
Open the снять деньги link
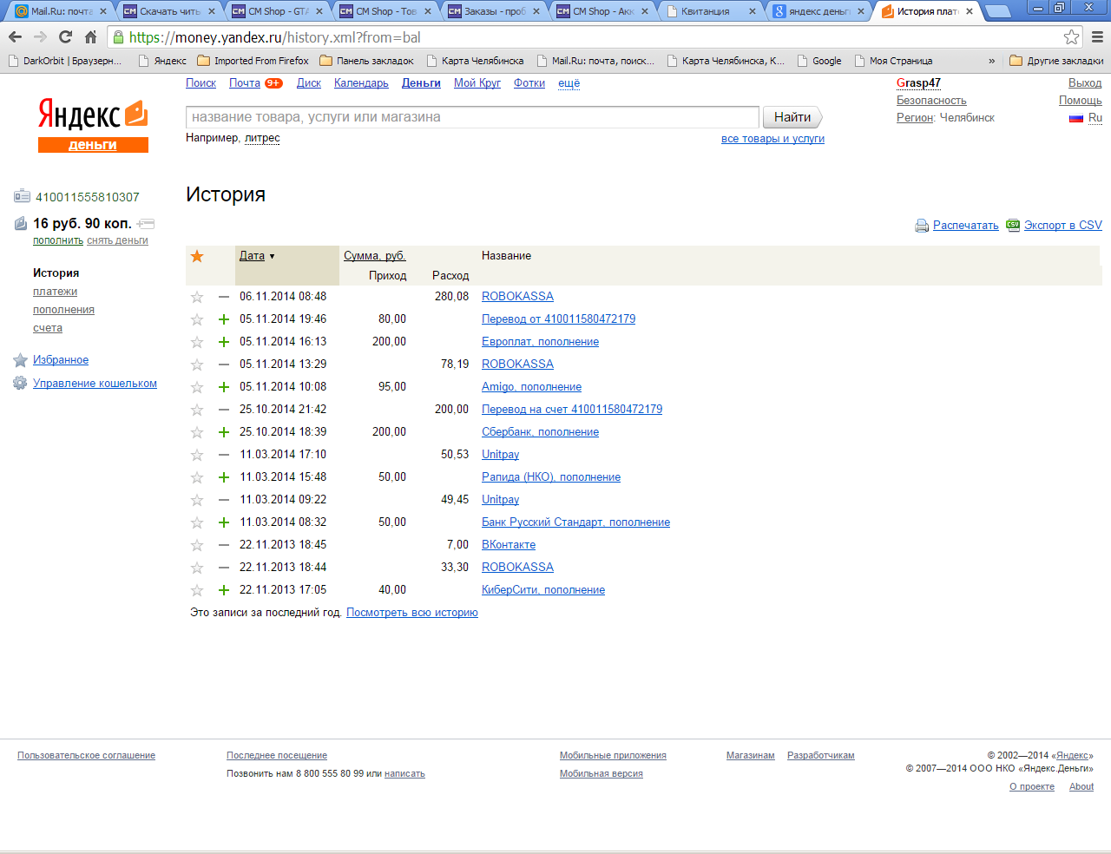pos(117,240)
